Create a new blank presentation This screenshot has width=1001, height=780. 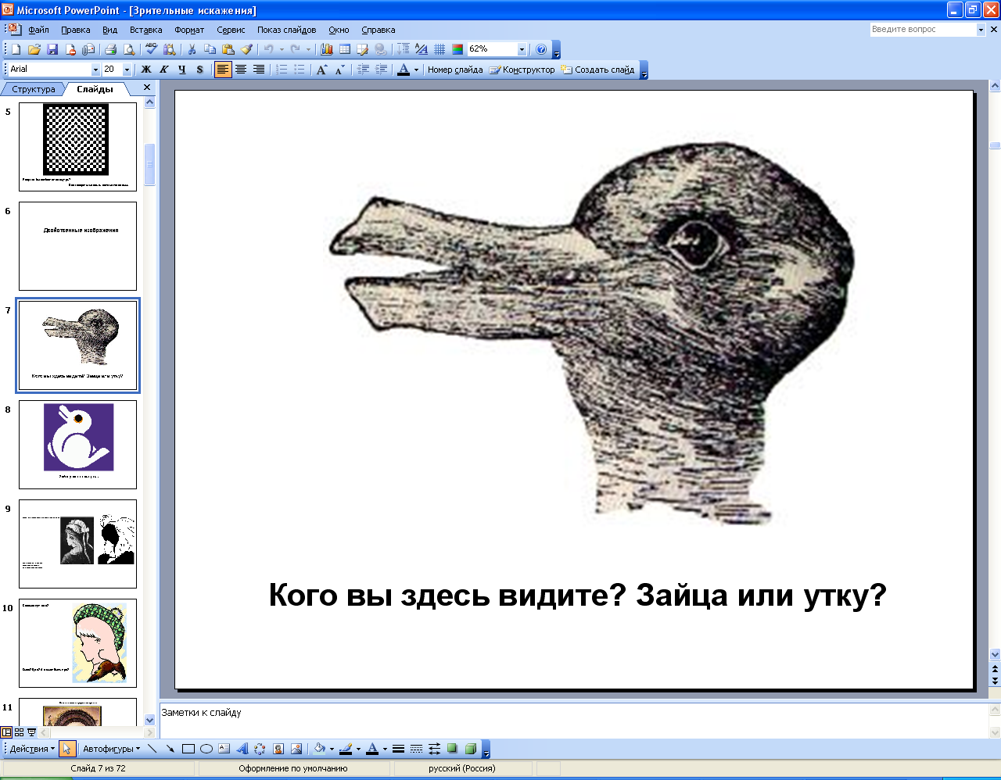(x=16, y=49)
